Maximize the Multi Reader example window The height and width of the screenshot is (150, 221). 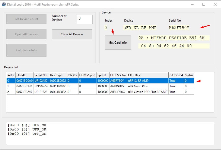(204, 4)
